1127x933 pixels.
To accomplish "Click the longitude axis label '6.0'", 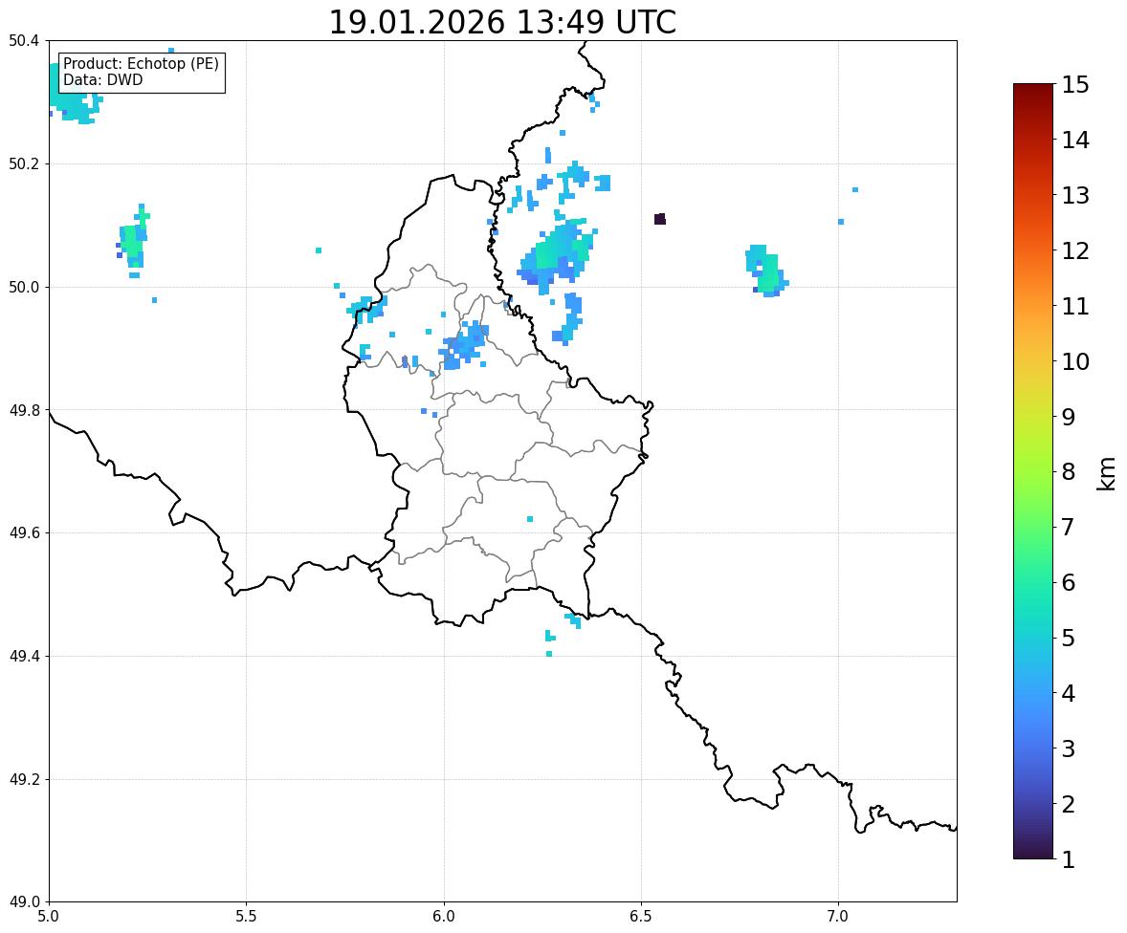I will (x=444, y=917).
